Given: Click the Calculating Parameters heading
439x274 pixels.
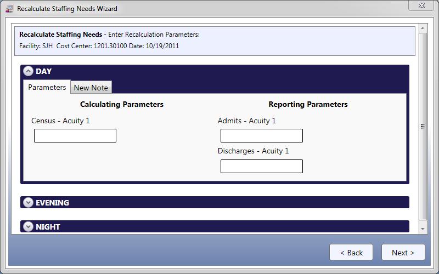Looking at the screenshot, I should click(122, 104).
